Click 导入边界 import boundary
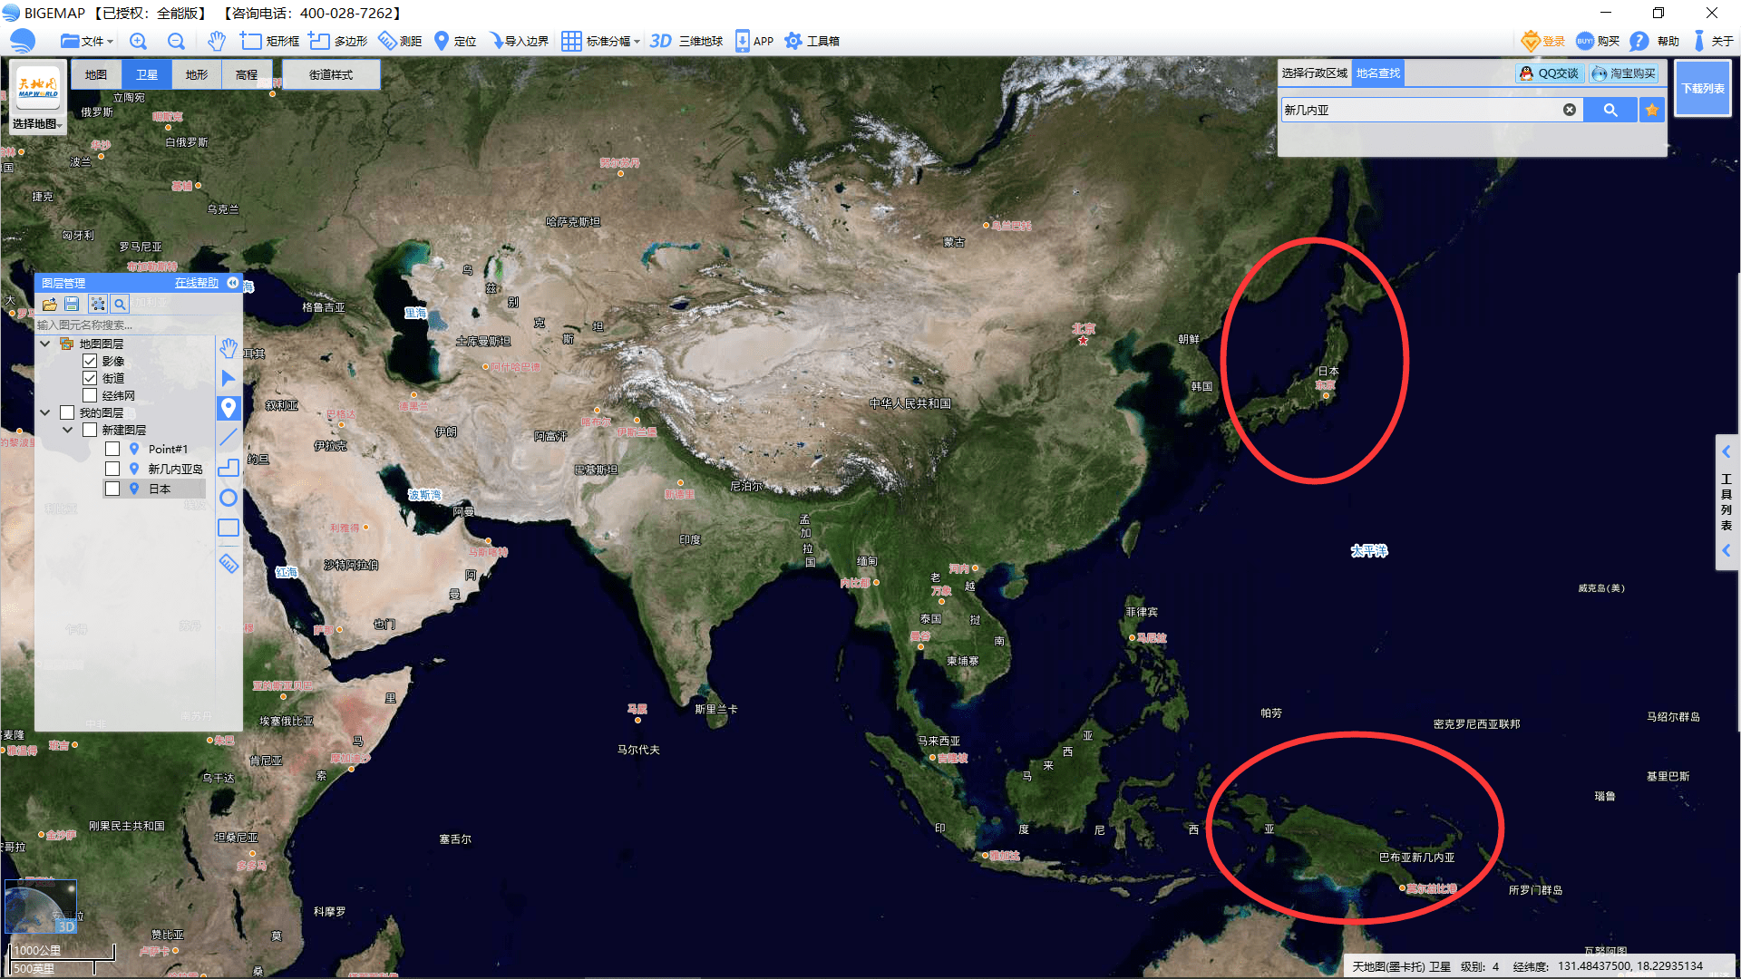The width and height of the screenshot is (1741, 979). [518, 41]
